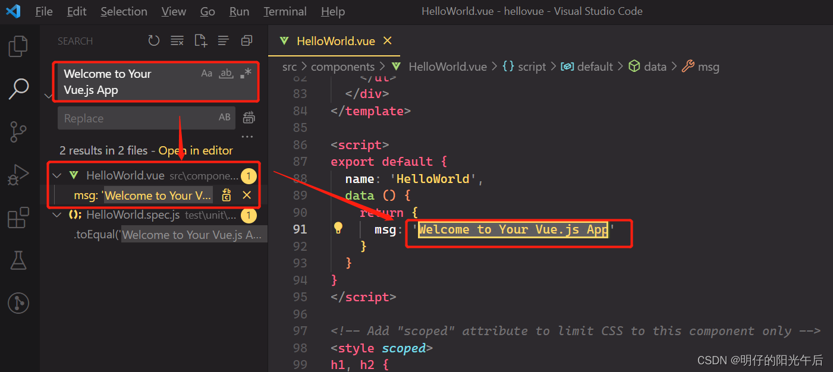Image resolution: width=833 pixels, height=372 pixels.
Task: Click the 'Open in editor' link
Action: coord(195,150)
